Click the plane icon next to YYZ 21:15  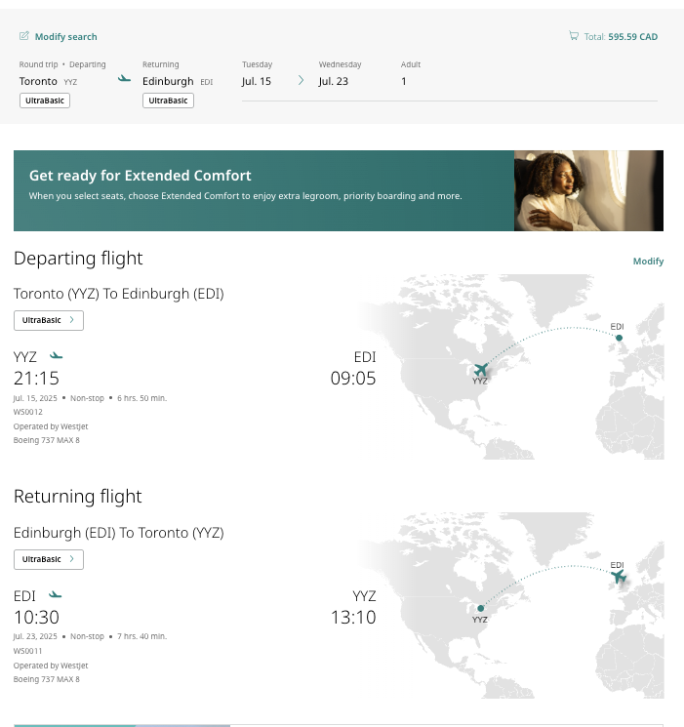click(x=56, y=356)
